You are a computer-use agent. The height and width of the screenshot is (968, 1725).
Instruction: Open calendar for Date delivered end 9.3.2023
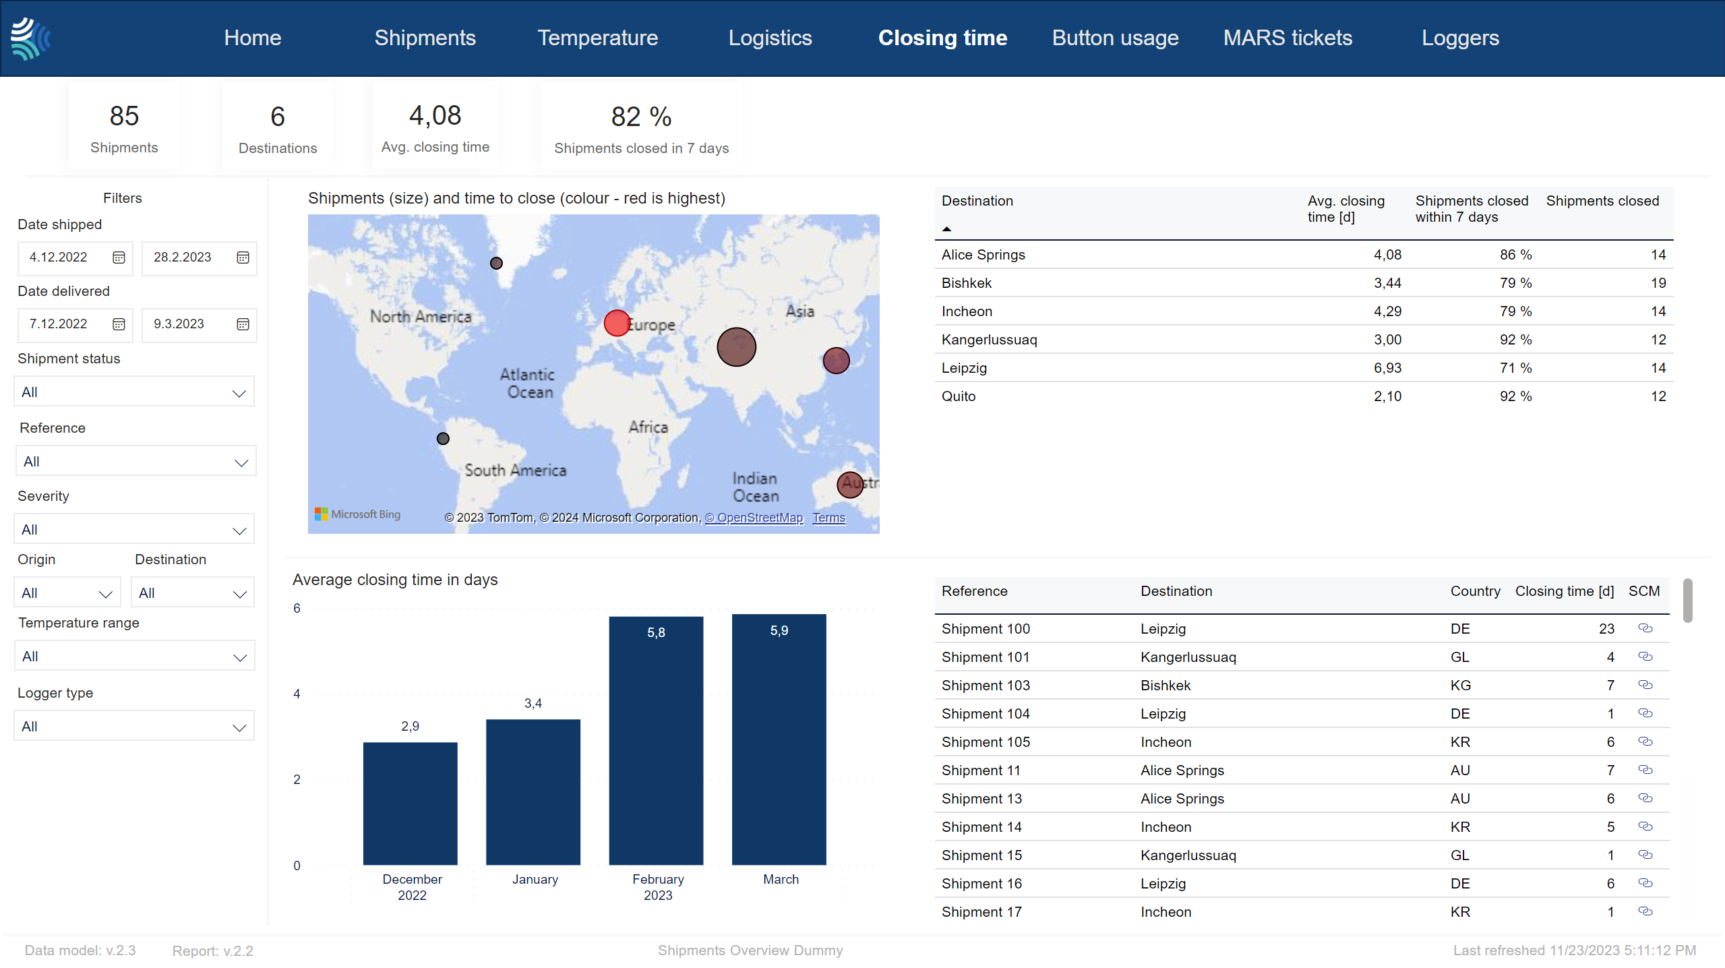[243, 324]
